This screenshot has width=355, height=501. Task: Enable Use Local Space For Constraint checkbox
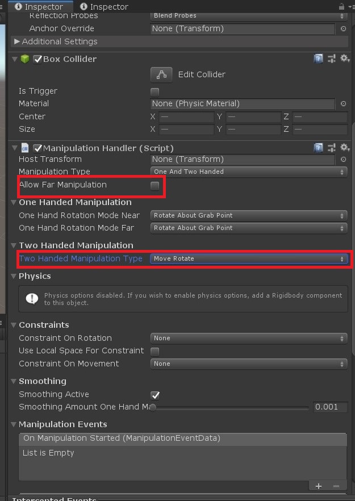(155, 352)
